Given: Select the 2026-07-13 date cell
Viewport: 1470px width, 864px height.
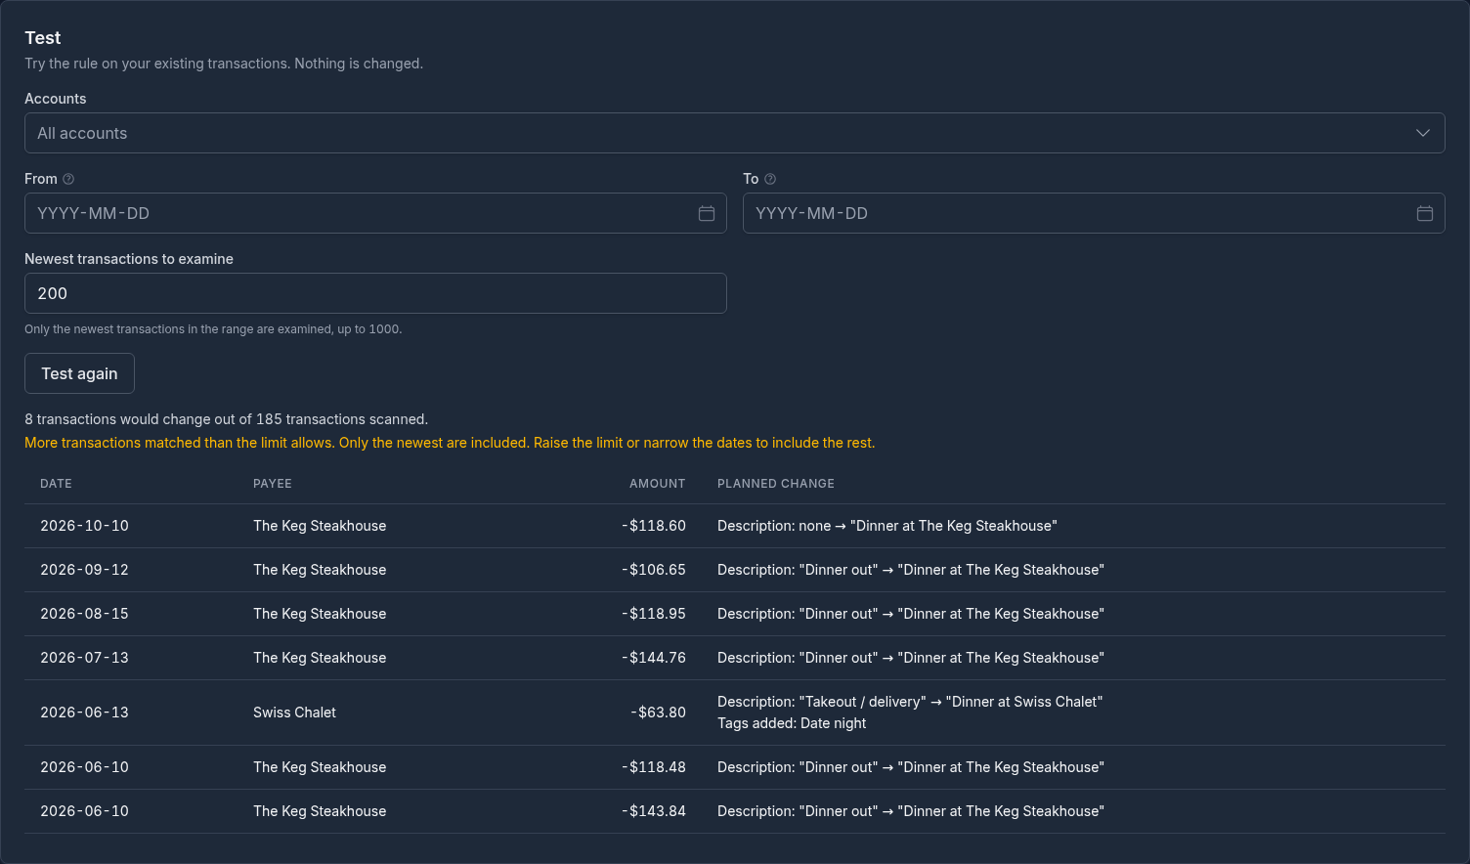Looking at the screenshot, I should click(84, 658).
